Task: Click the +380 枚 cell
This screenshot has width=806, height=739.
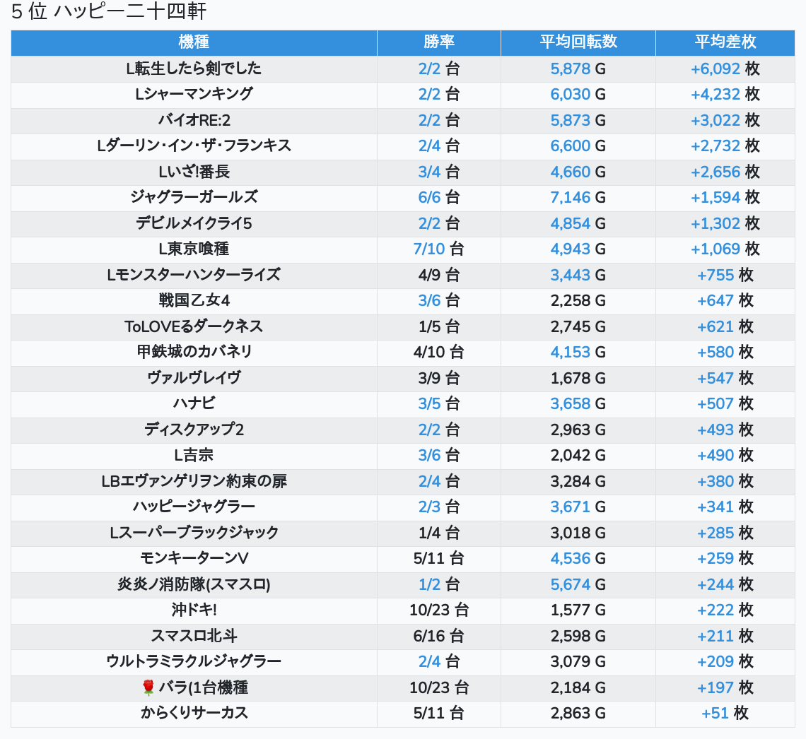Action: pos(725,481)
